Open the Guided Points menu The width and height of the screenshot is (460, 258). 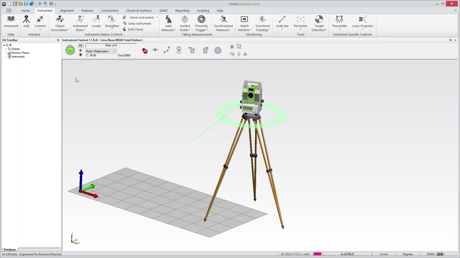pos(185,24)
